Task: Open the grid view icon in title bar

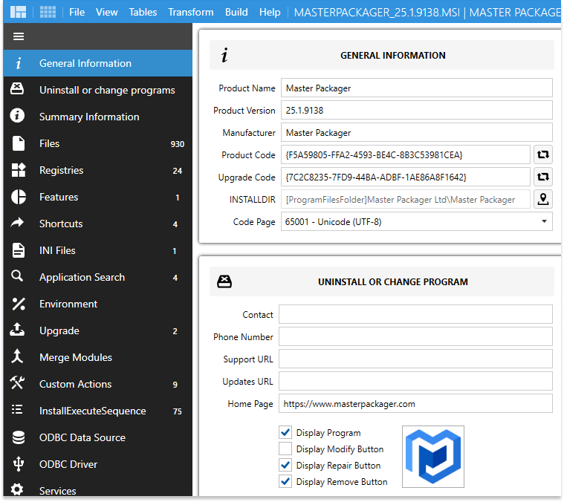Action: 48,12
